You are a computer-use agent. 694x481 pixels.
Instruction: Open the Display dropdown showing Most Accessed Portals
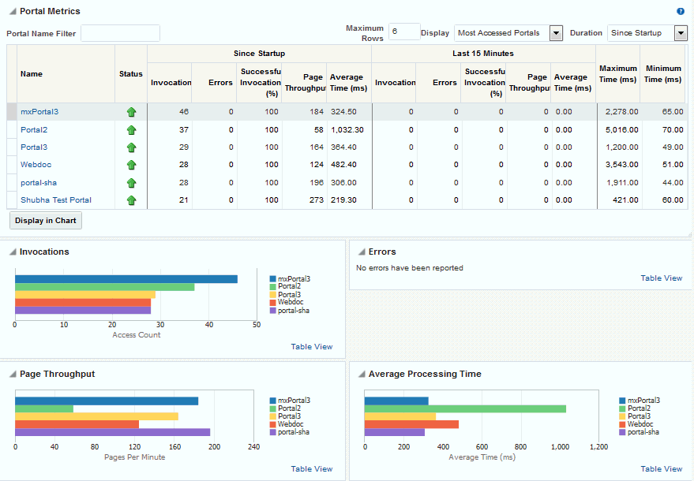pyautogui.click(x=555, y=33)
